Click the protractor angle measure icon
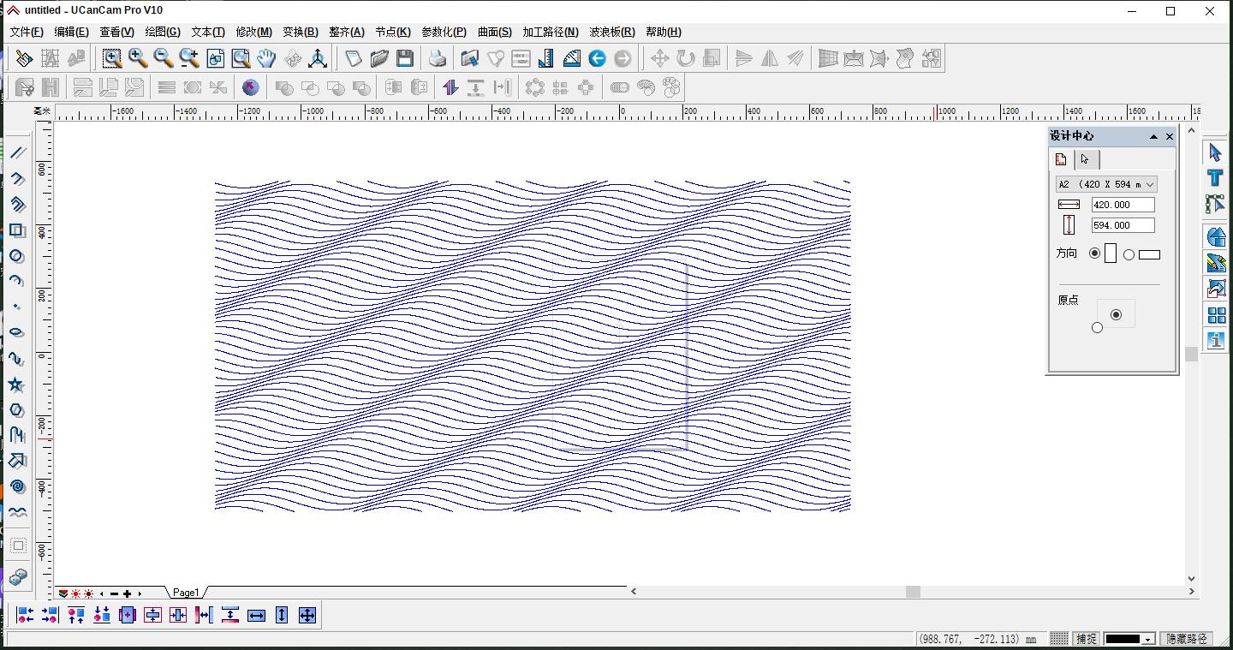The height and width of the screenshot is (650, 1233). [x=572, y=58]
